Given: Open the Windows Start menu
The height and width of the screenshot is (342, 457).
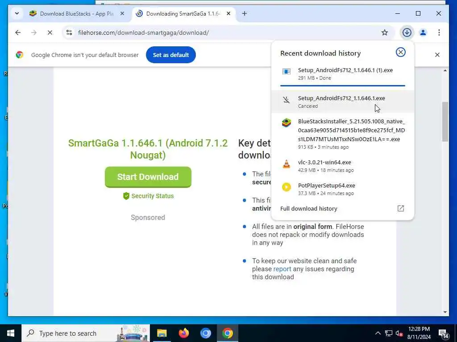Looking at the screenshot, I should [11, 333].
